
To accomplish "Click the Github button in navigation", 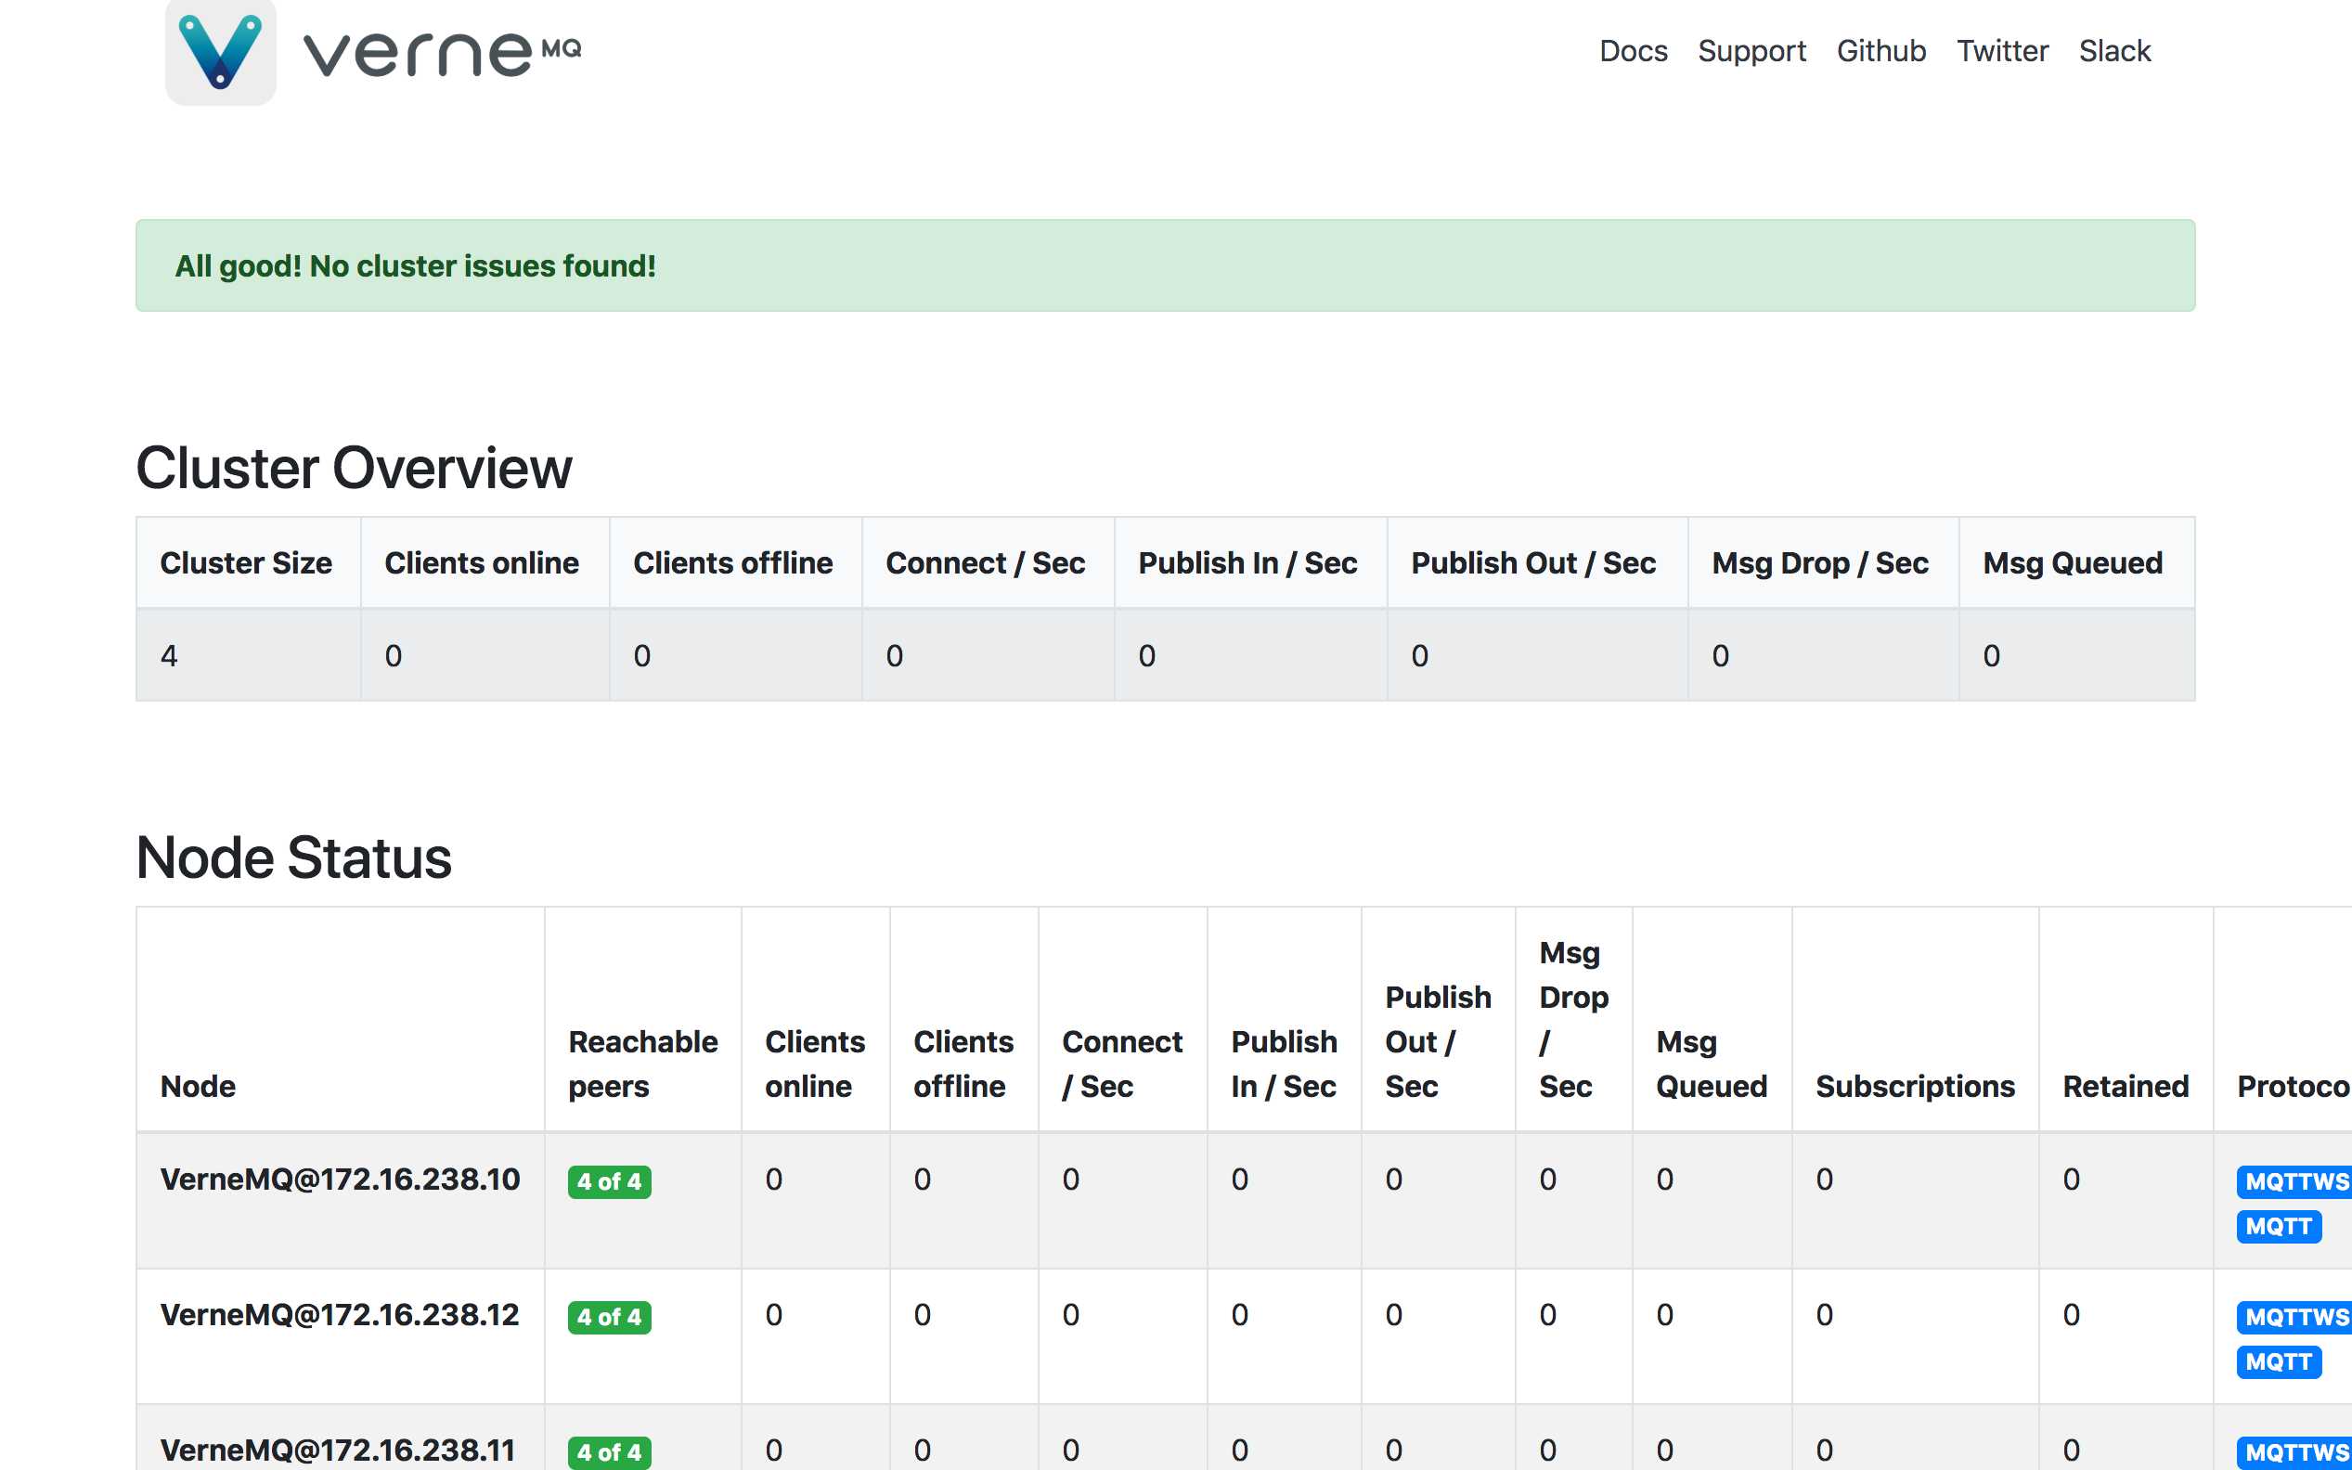I will 1881,51.
